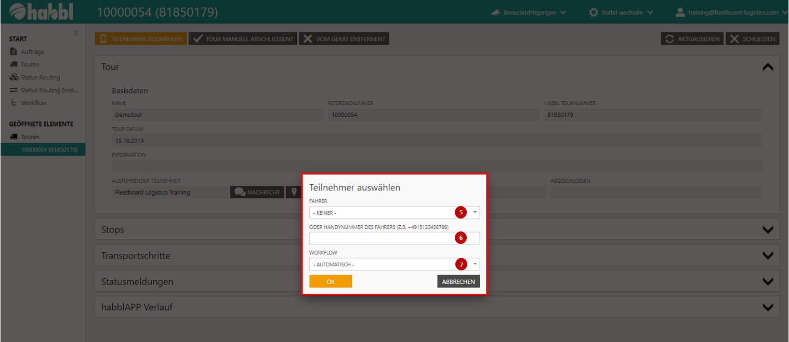This screenshot has width=789, height=342.
Task: Expand the Transportschritte section
Action: point(767,255)
